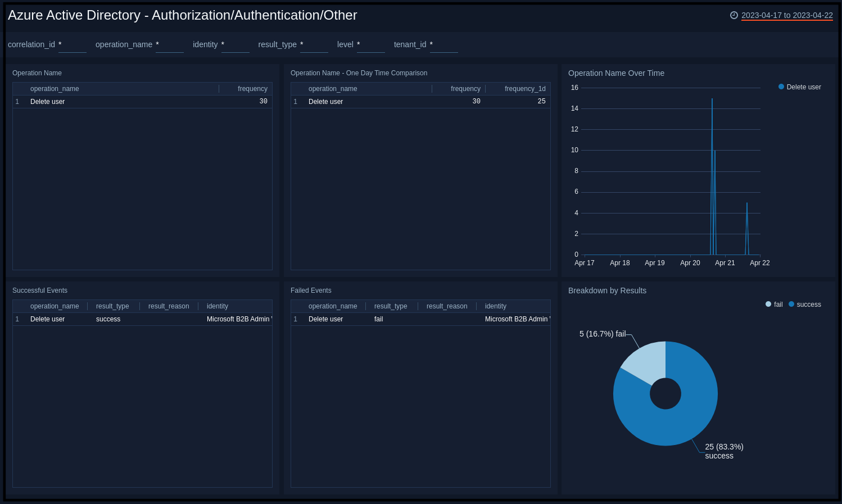
Task: Click the identity filter input
Action: [x=236, y=44]
